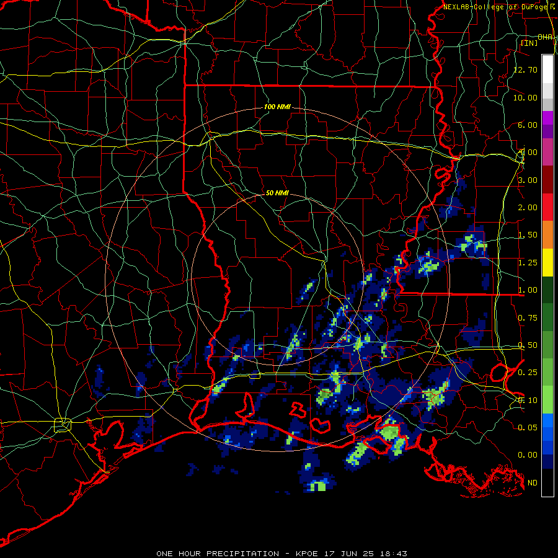Pick the green swatch beside 0.75
Screen dimensions: 558x558
click(x=547, y=317)
